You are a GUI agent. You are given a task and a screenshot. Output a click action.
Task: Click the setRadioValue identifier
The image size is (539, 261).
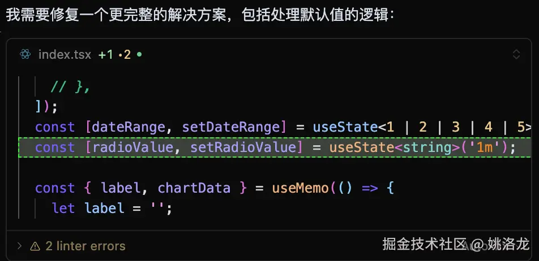click(x=243, y=147)
